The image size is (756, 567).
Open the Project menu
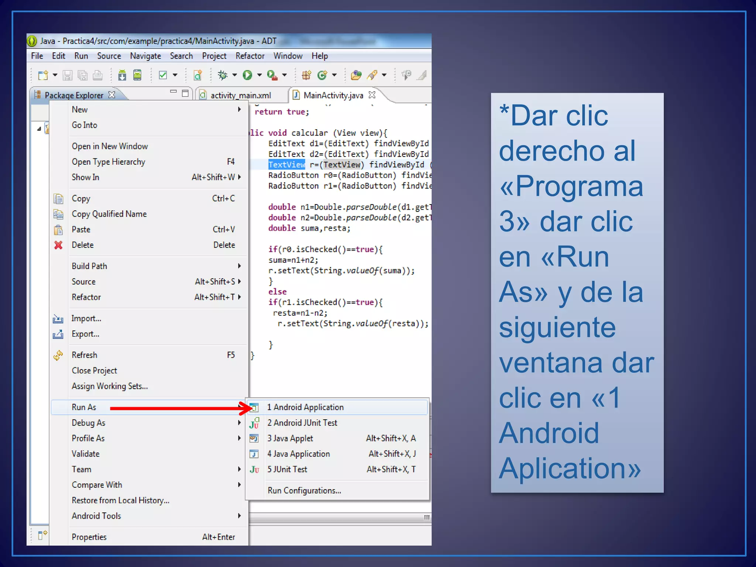214,56
